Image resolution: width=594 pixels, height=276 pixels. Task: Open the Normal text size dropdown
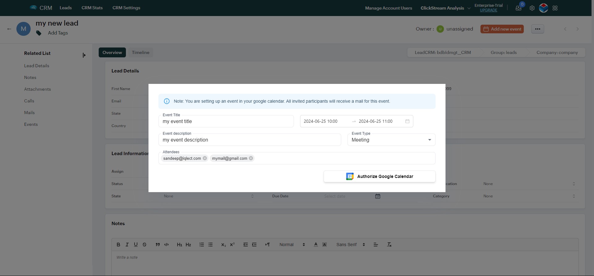click(292, 245)
